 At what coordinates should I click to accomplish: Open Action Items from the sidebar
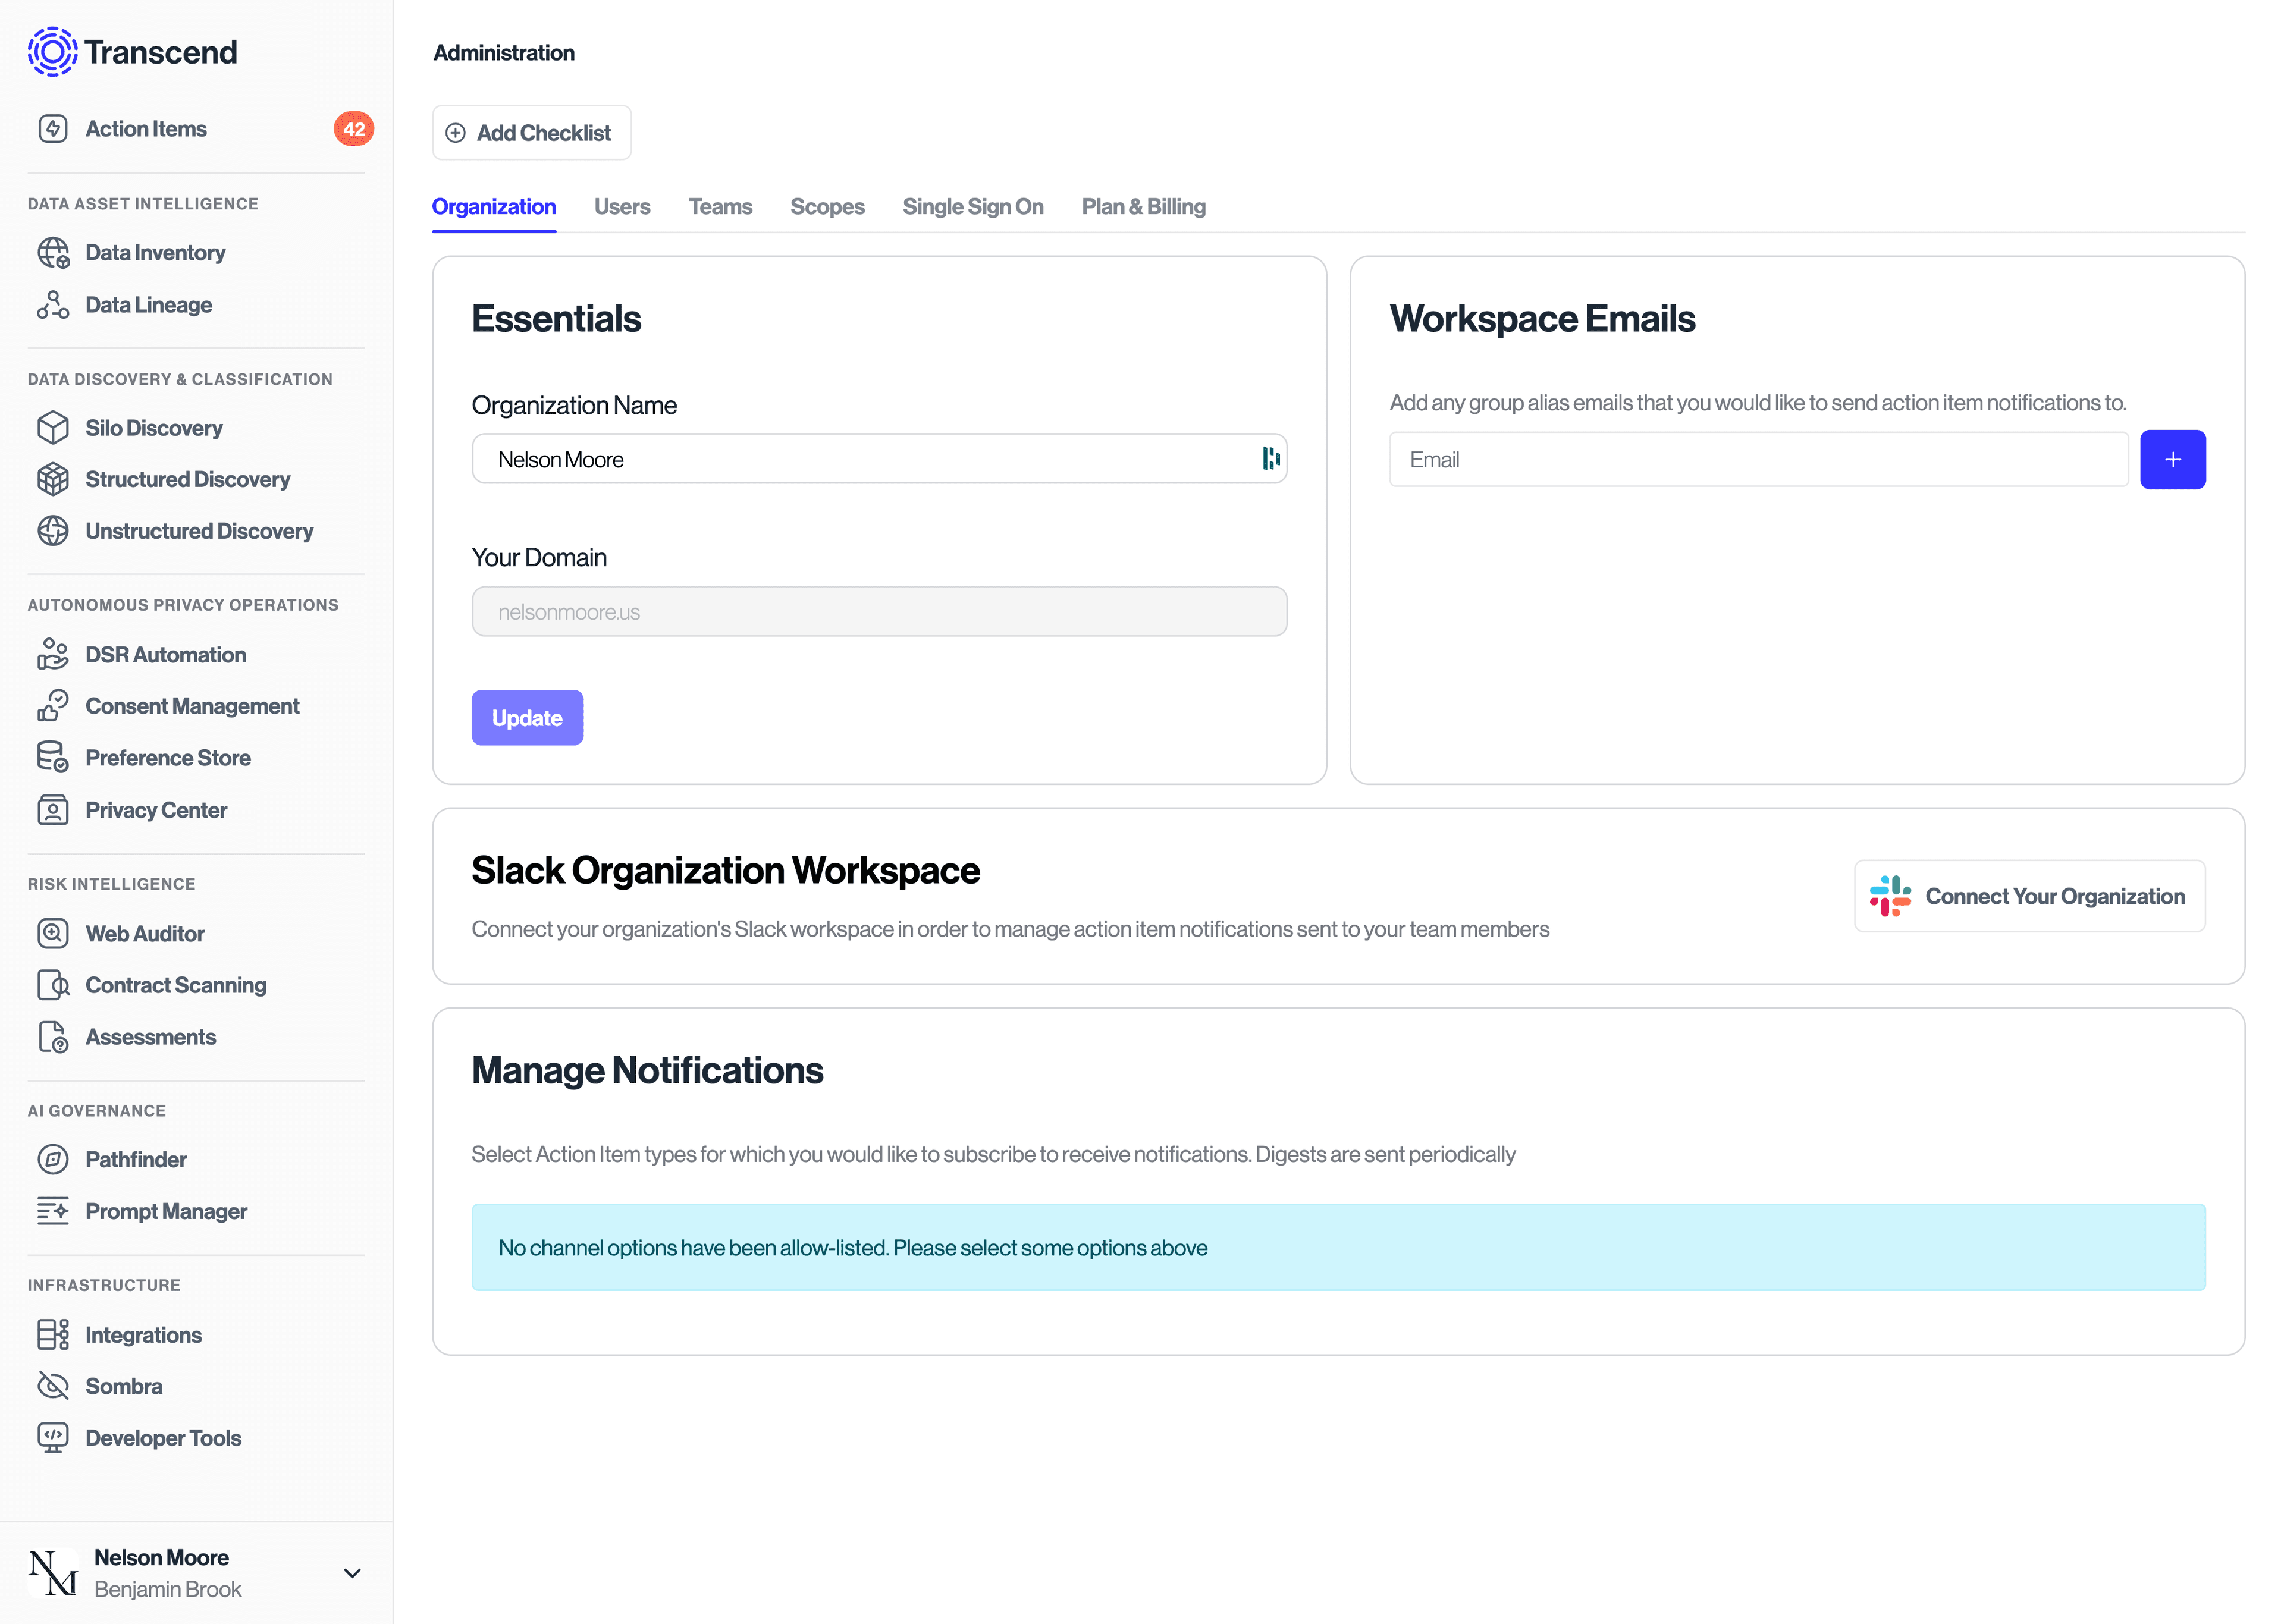click(145, 128)
